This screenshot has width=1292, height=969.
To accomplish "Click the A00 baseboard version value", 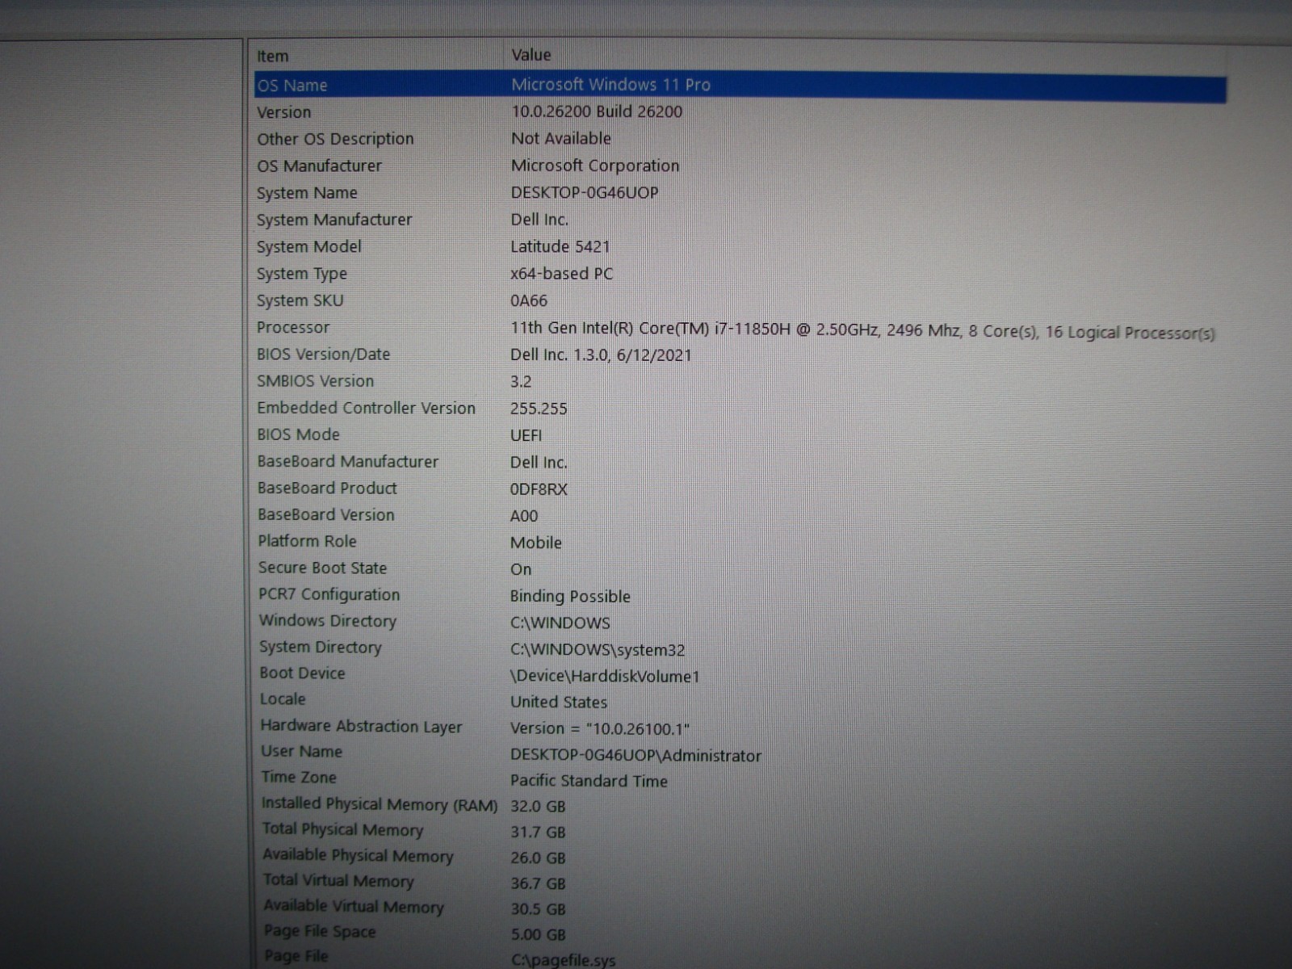I will click(524, 516).
